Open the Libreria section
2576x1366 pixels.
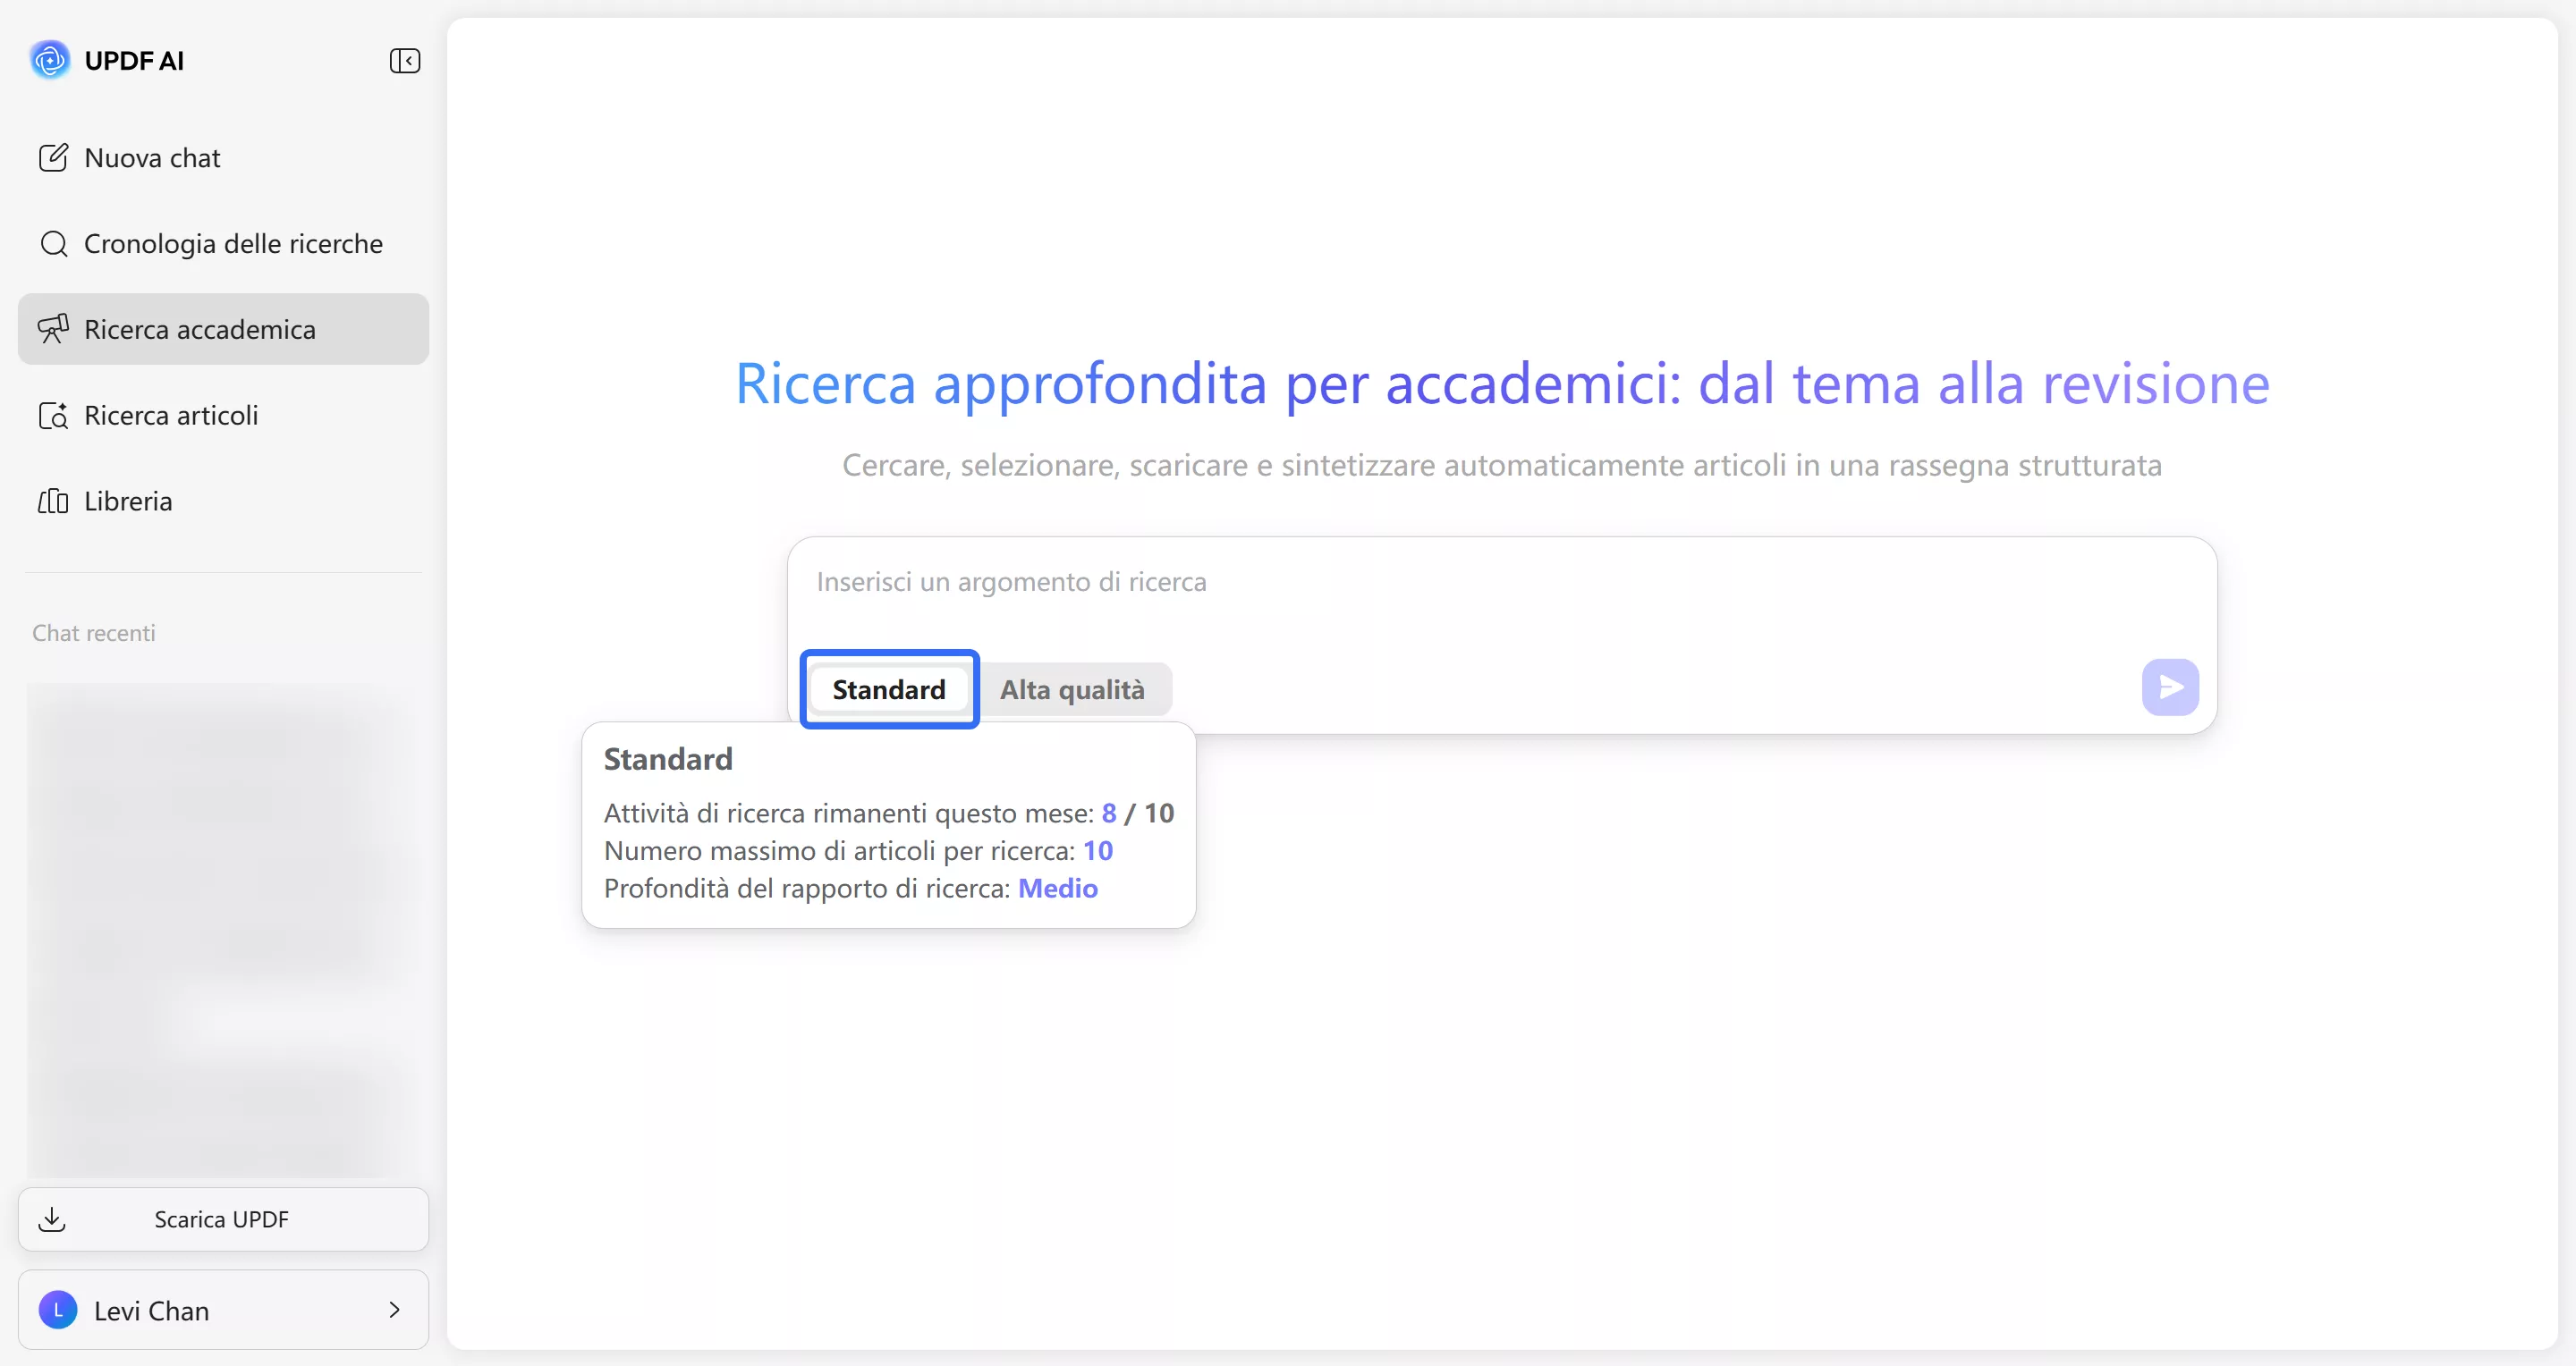(x=128, y=501)
